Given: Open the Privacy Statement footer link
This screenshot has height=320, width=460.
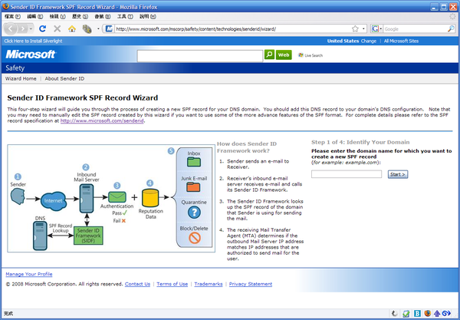Looking at the screenshot, I should click(251, 284).
